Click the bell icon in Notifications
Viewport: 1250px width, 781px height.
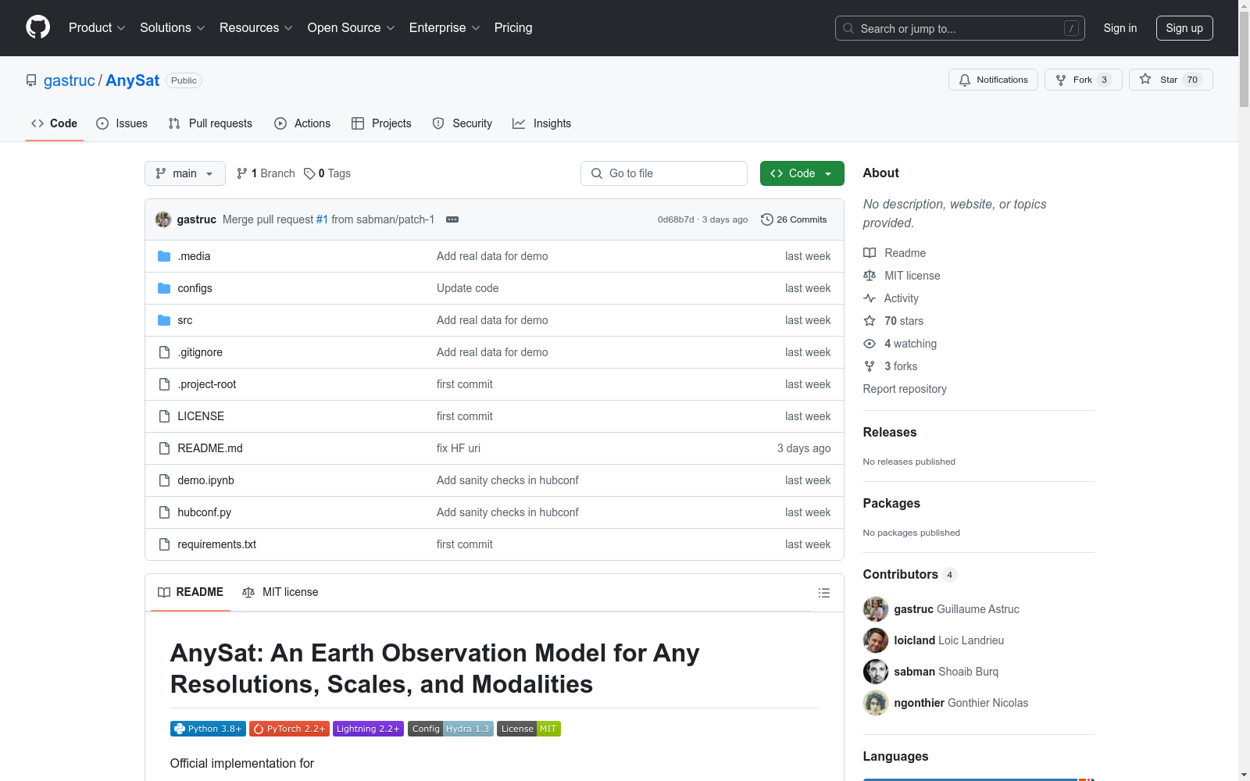click(x=965, y=80)
